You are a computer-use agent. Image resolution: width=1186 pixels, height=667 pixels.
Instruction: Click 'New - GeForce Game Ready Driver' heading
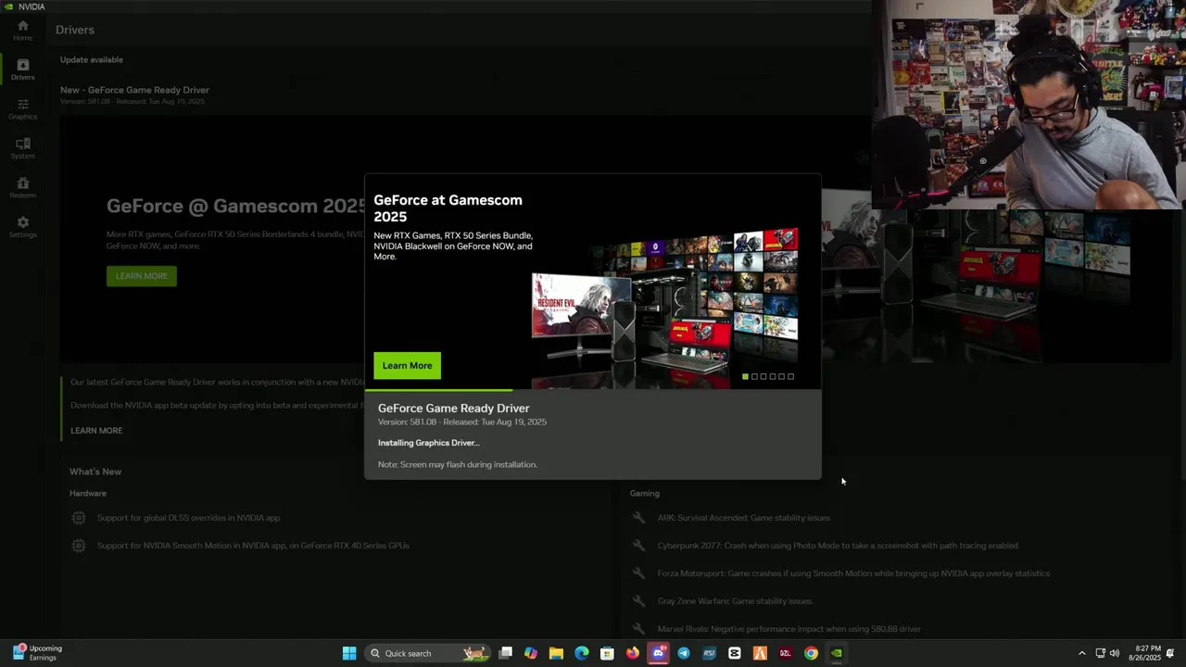pos(134,90)
